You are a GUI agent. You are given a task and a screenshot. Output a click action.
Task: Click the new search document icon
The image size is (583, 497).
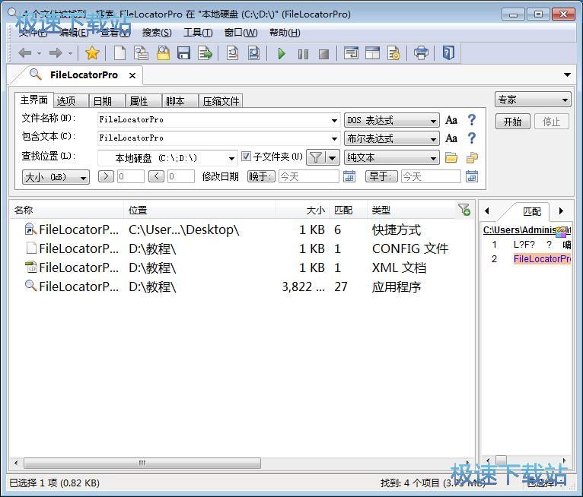pyautogui.click(x=120, y=53)
